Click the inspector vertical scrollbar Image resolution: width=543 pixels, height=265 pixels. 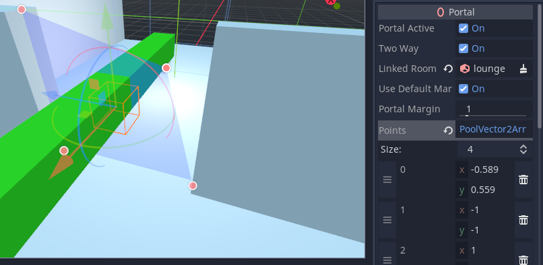pyautogui.click(x=540, y=66)
